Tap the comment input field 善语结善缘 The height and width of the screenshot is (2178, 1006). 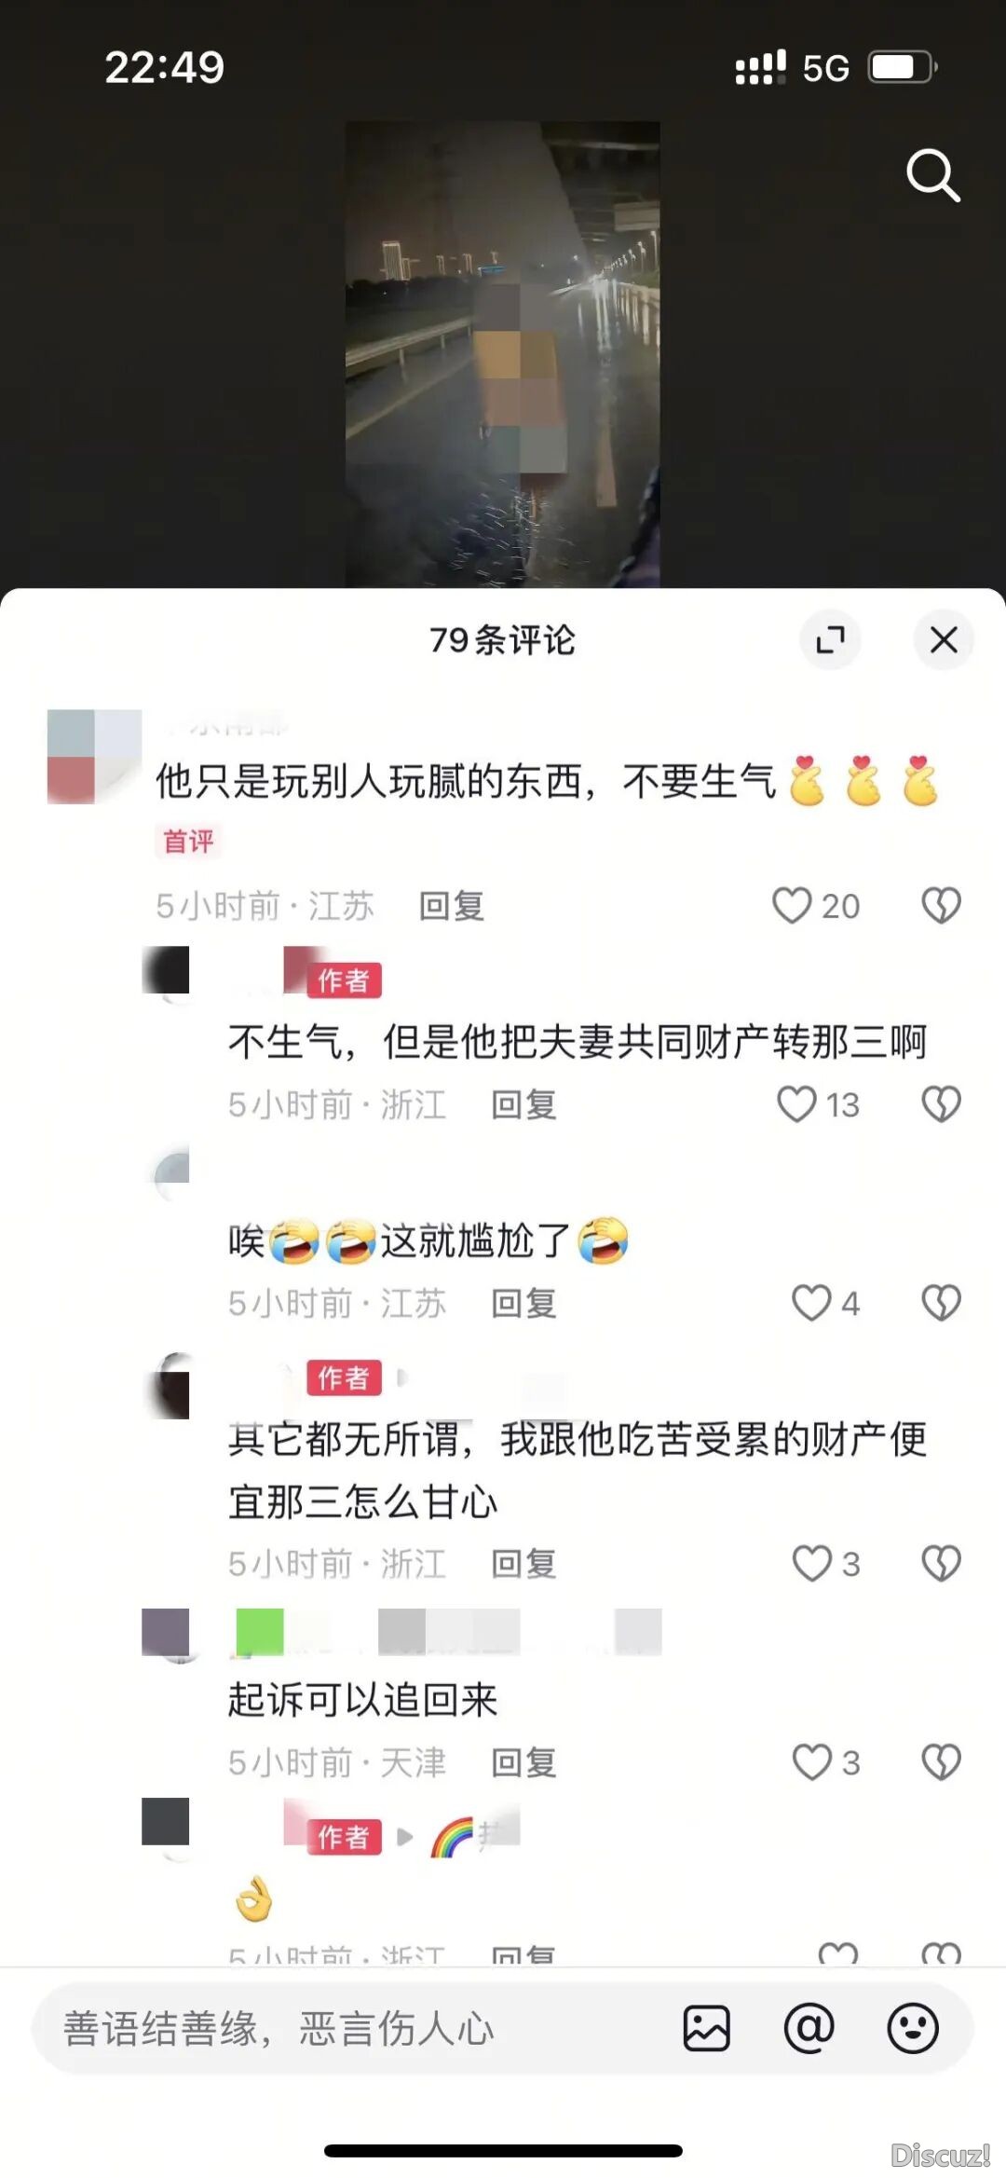(x=354, y=2029)
